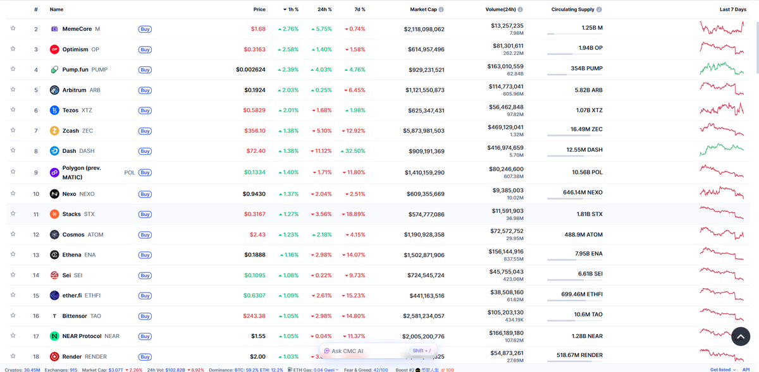Star the Stacks STX row

coord(13,214)
